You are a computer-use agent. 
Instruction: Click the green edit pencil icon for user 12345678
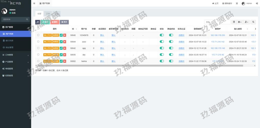61,35
